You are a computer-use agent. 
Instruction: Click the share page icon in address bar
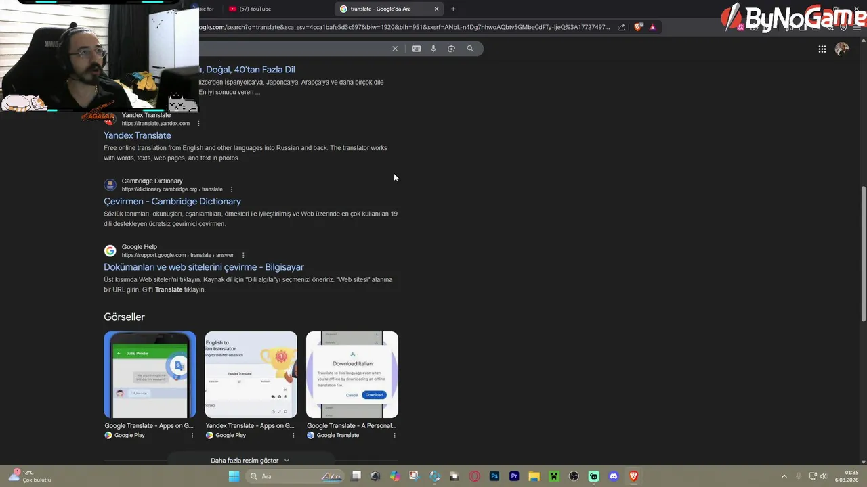pos(621,27)
